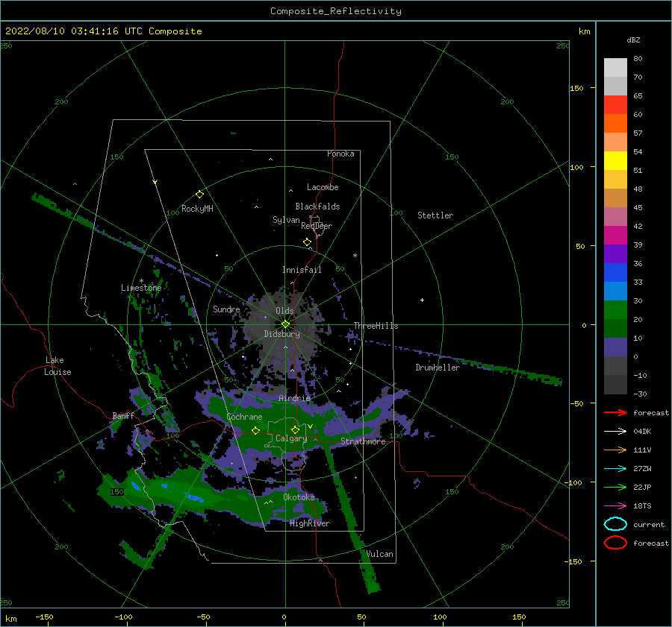Viewport: 672px width, 627px height.
Task: Click the green 22JP arrow legend icon
Action: (x=615, y=487)
